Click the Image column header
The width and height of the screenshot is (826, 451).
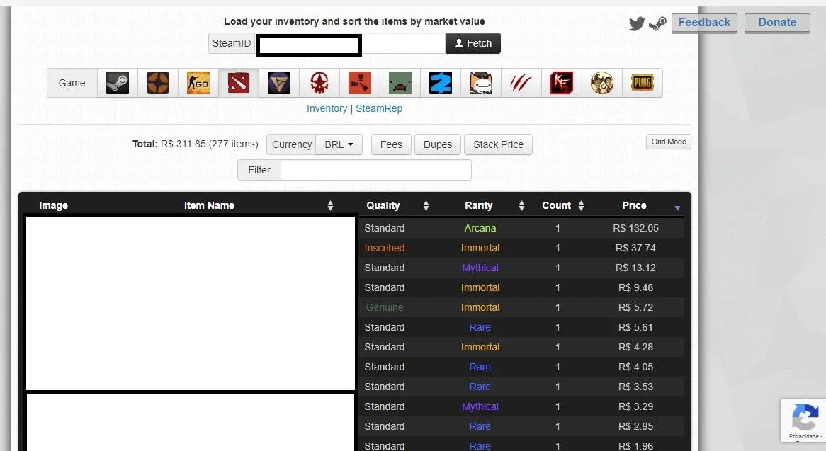[53, 206]
